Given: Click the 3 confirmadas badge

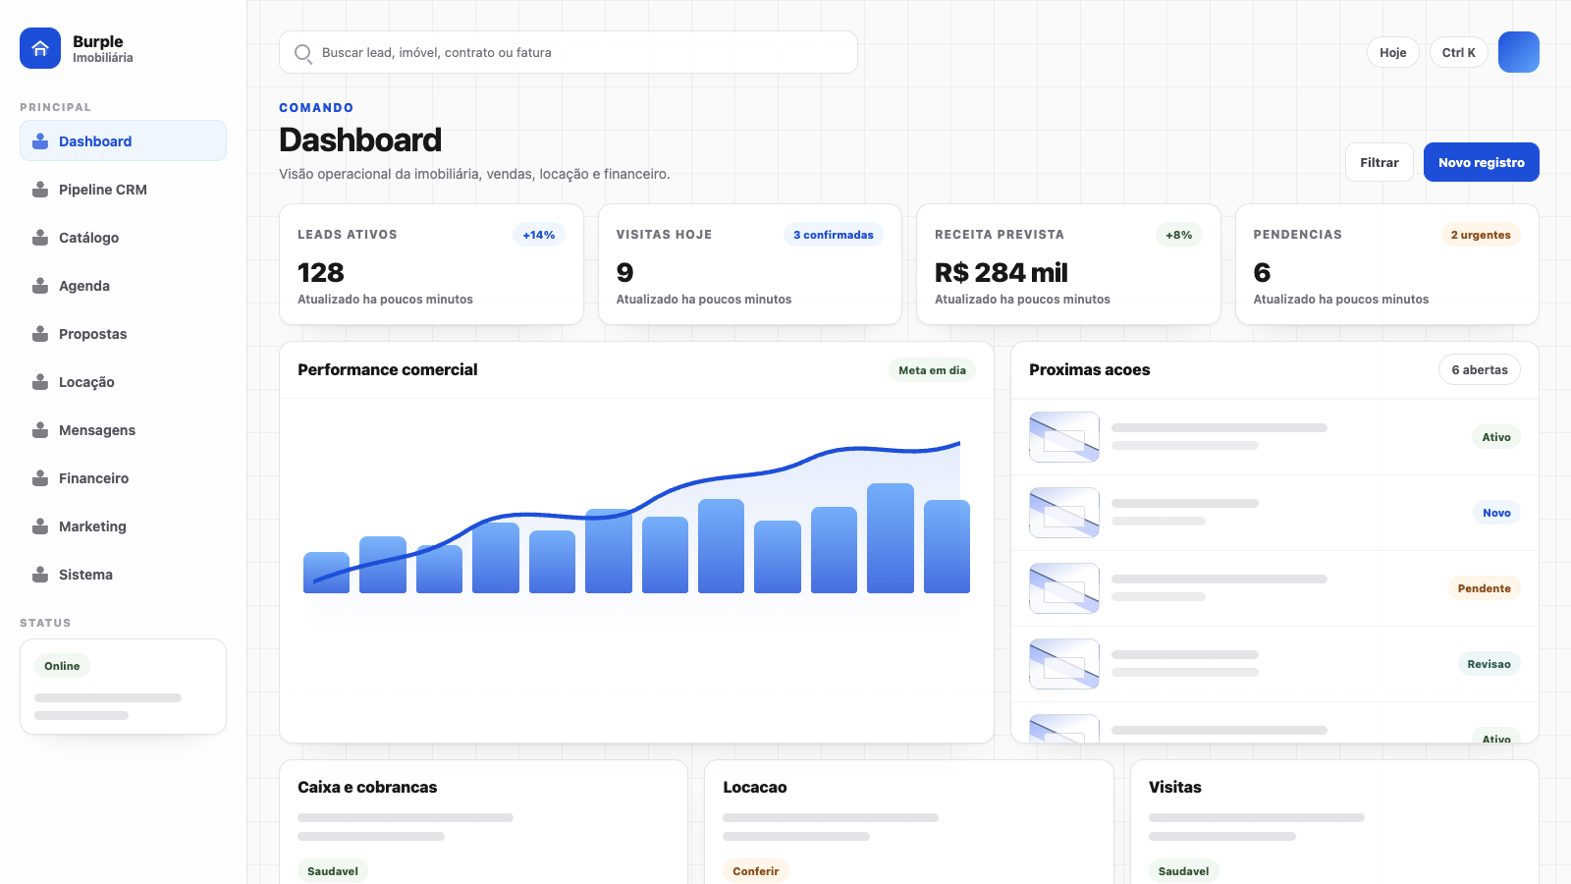Looking at the screenshot, I should [834, 235].
